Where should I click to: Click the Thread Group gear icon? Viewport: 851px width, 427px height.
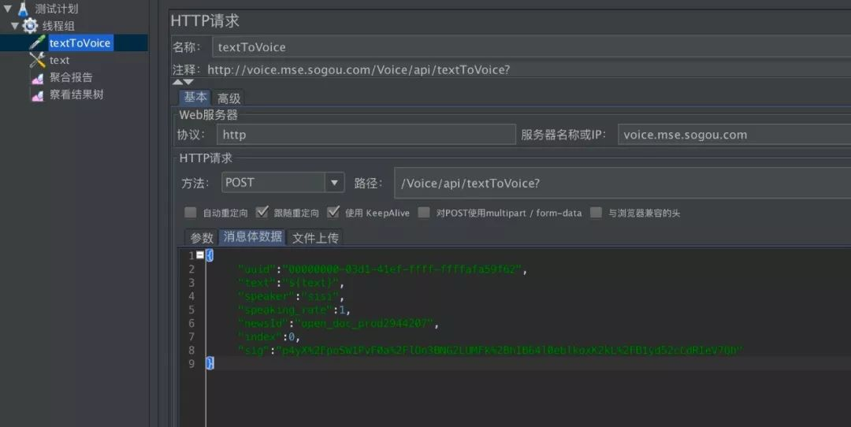pos(30,25)
